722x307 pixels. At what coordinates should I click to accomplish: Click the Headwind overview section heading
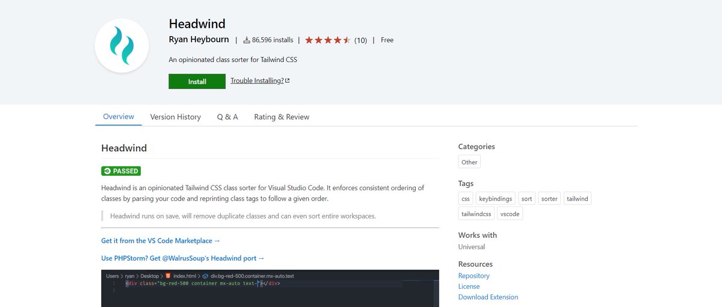click(124, 148)
